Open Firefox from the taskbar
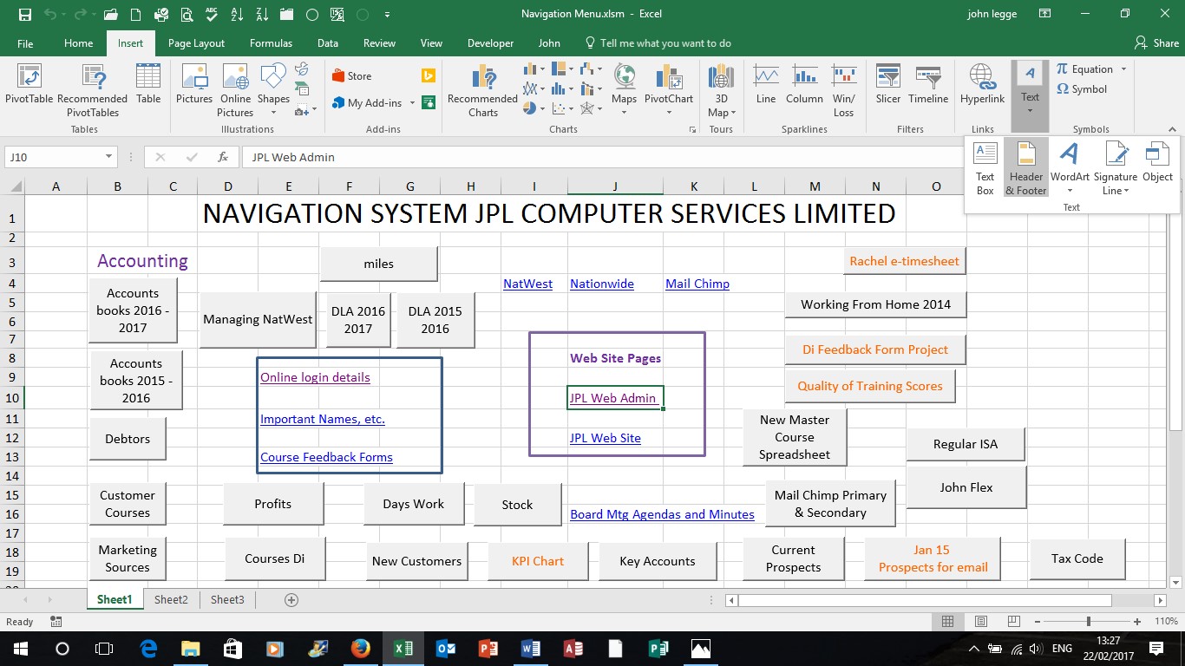1185x666 pixels. [x=361, y=648]
